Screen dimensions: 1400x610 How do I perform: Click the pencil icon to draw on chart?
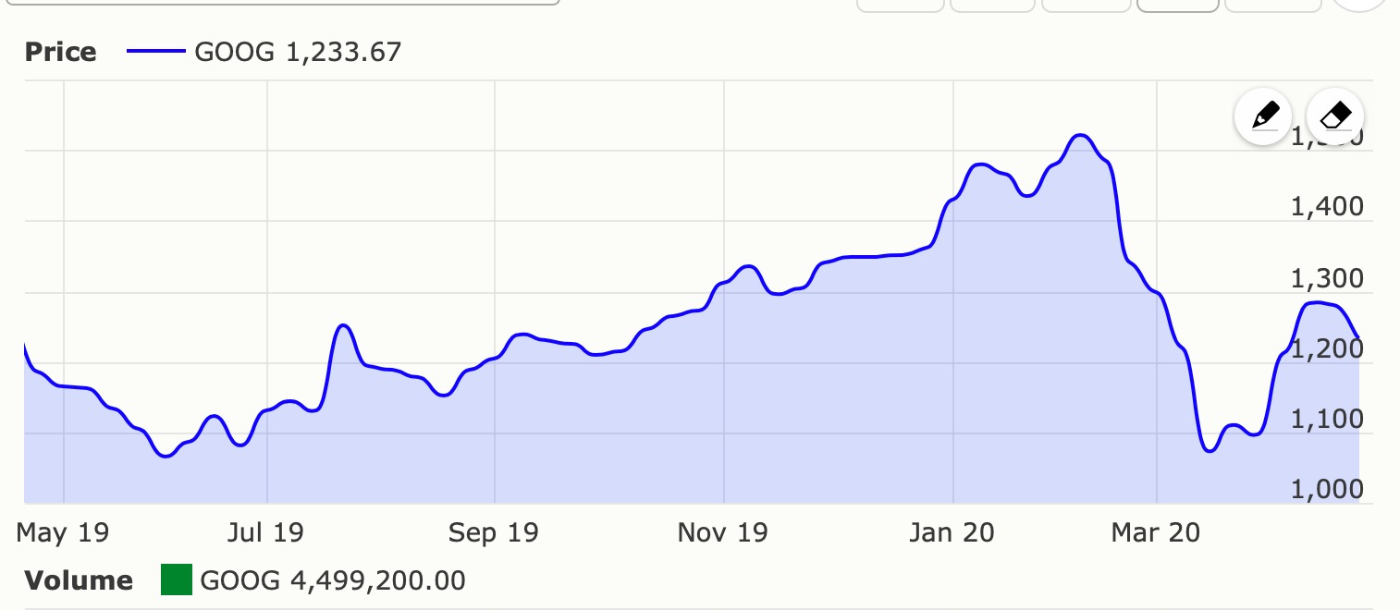coord(1264,116)
